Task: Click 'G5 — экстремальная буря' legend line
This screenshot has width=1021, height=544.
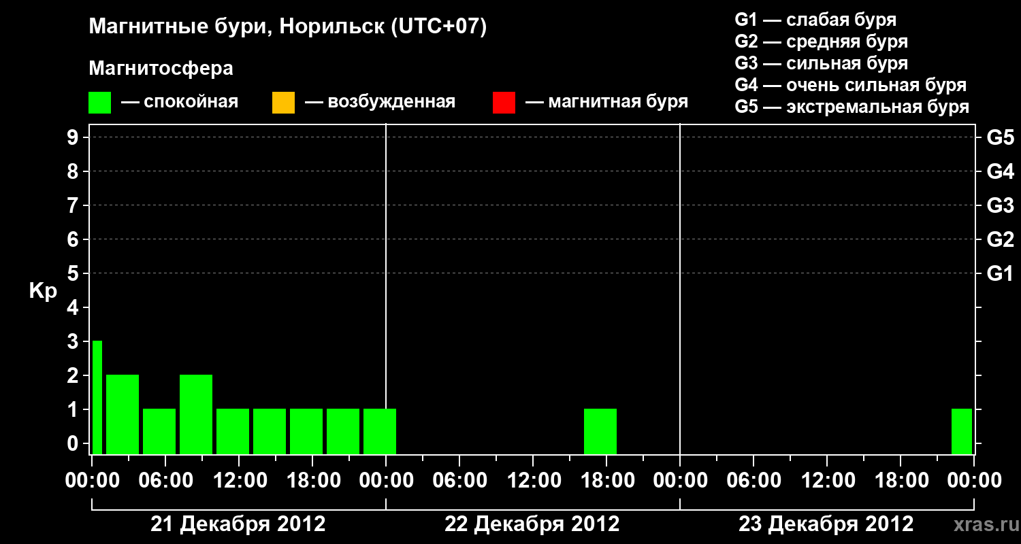Action: [x=852, y=107]
